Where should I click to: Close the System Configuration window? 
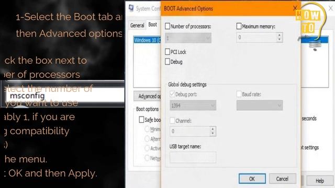click(x=330, y=8)
